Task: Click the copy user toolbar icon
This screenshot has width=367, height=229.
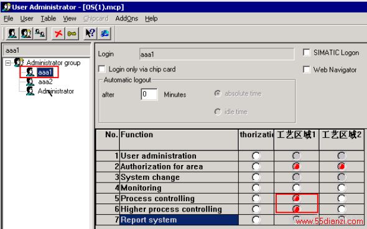Action: coord(40,34)
